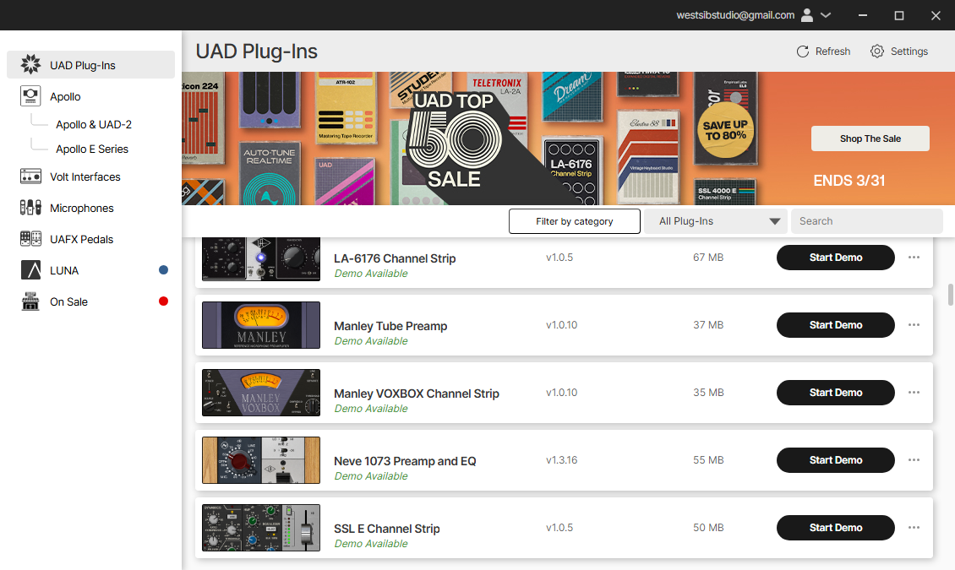Click the plug-in Search field
Viewport: 955px width, 570px height.
pyautogui.click(x=867, y=221)
